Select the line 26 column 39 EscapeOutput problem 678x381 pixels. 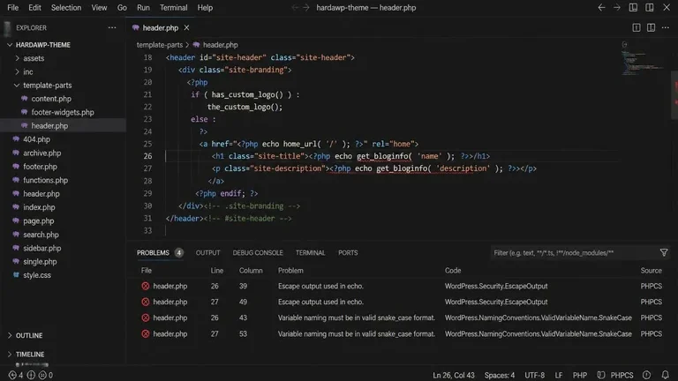(403, 286)
